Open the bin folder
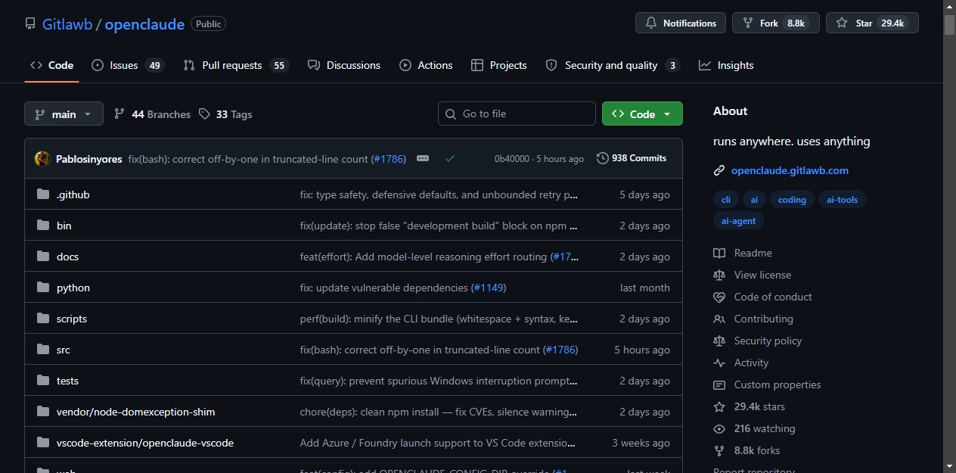This screenshot has height=473, width=956. click(64, 226)
